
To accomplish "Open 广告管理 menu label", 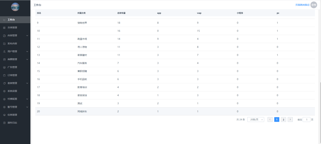I will click(12, 67).
